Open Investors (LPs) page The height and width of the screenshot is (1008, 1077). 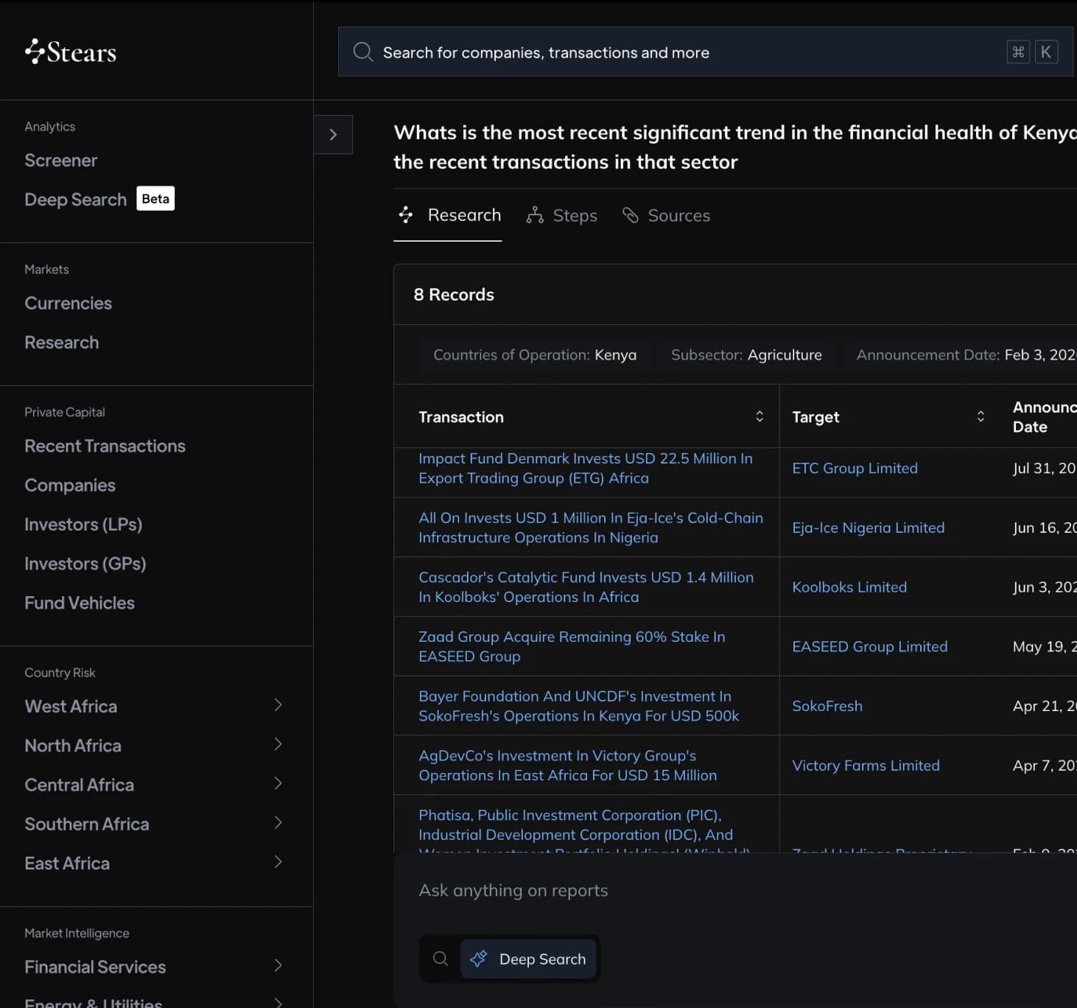coord(83,525)
